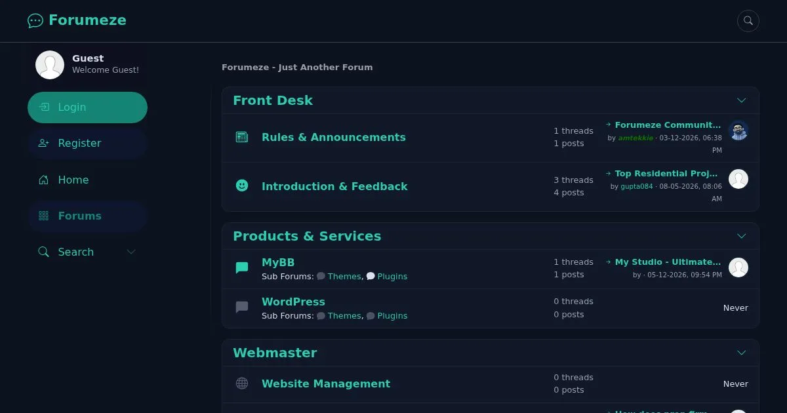Open WordPress Themes sub forum
The image size is (787, 413).
point(344,316)
